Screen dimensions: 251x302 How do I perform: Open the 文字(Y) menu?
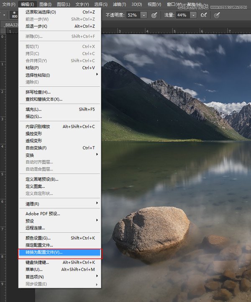(82, 4)
